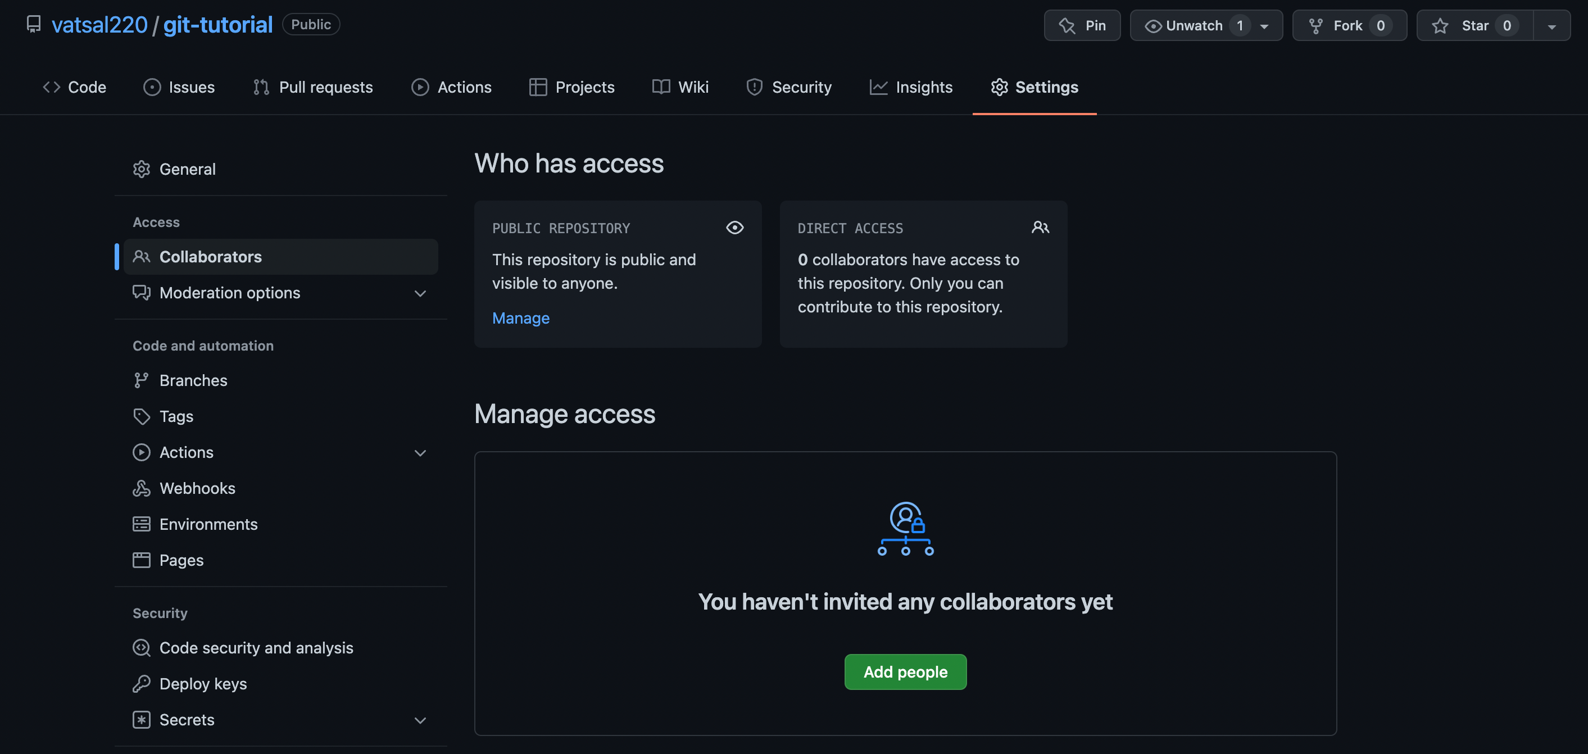View the Insights tab
This screenshot has width=1588, height=754.
910,87
